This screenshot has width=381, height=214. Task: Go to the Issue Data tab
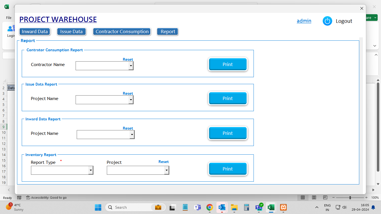tap(71, 32)
